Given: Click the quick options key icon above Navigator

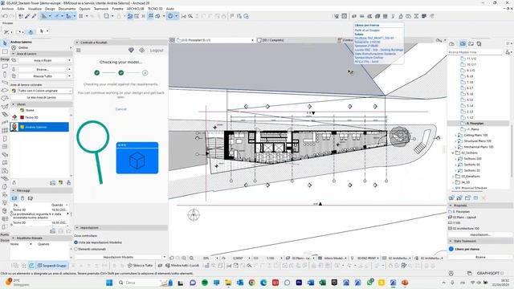Looking at the screenshot, I should [x=439, y=40].
